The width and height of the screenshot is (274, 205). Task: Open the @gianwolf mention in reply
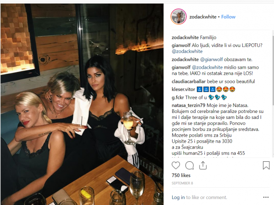211,59
